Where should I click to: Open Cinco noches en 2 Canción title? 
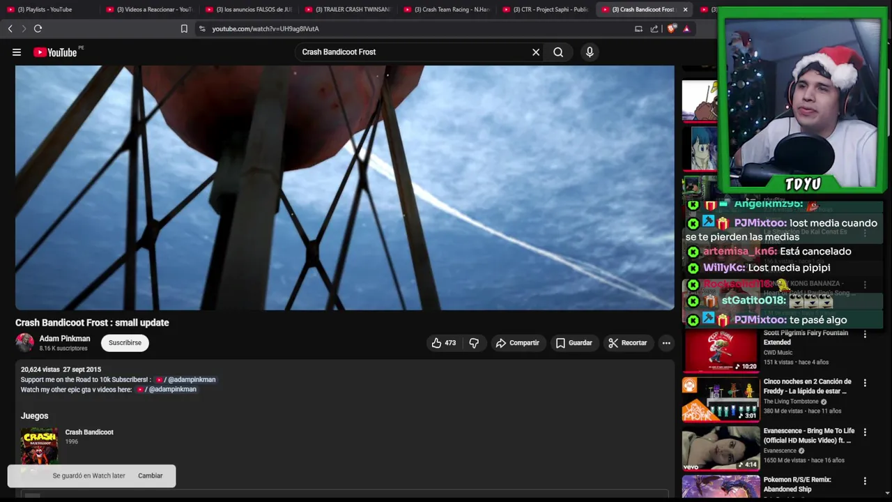(x=807, y=386)
